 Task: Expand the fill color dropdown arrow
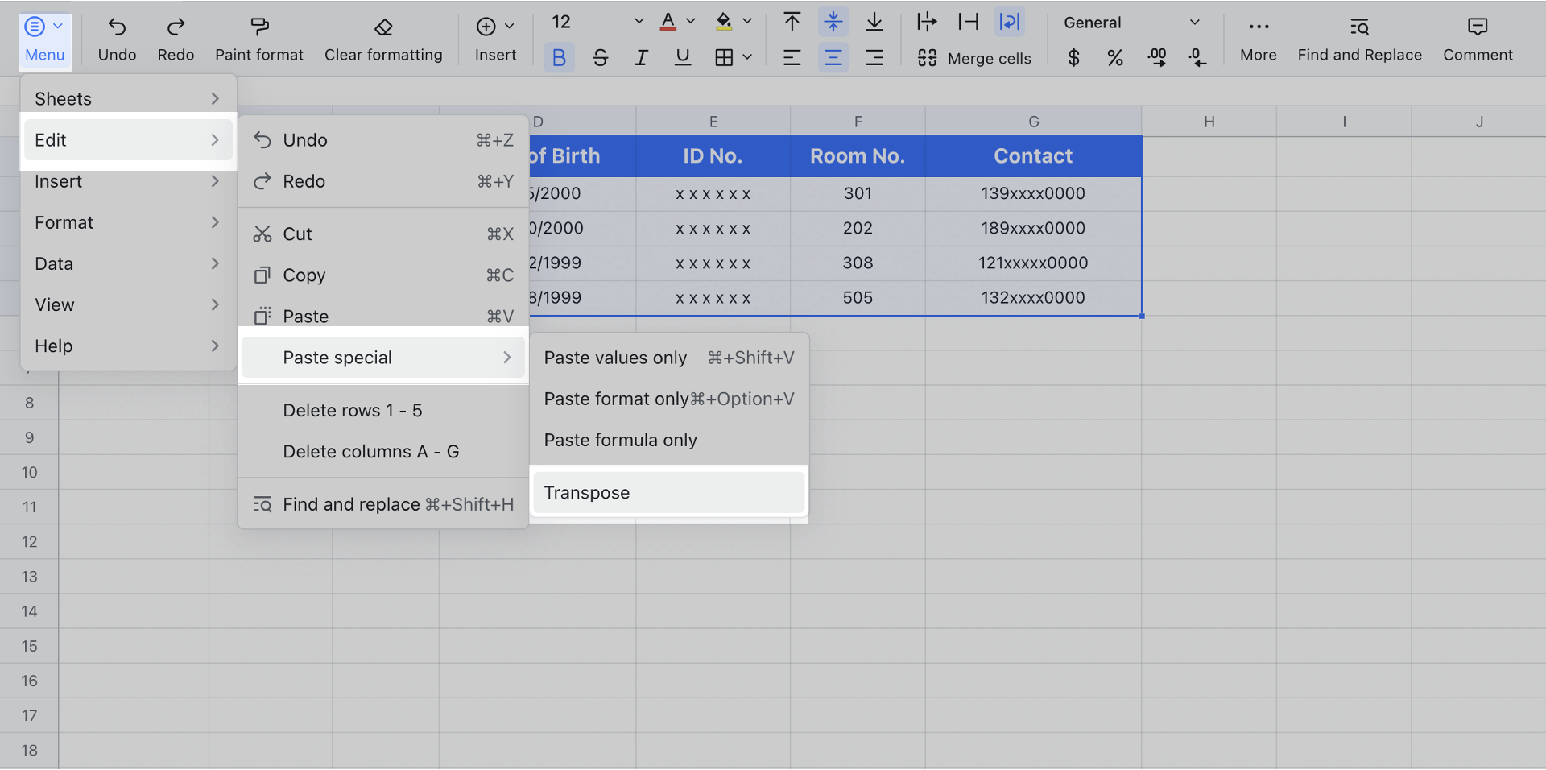pos(747,22)
